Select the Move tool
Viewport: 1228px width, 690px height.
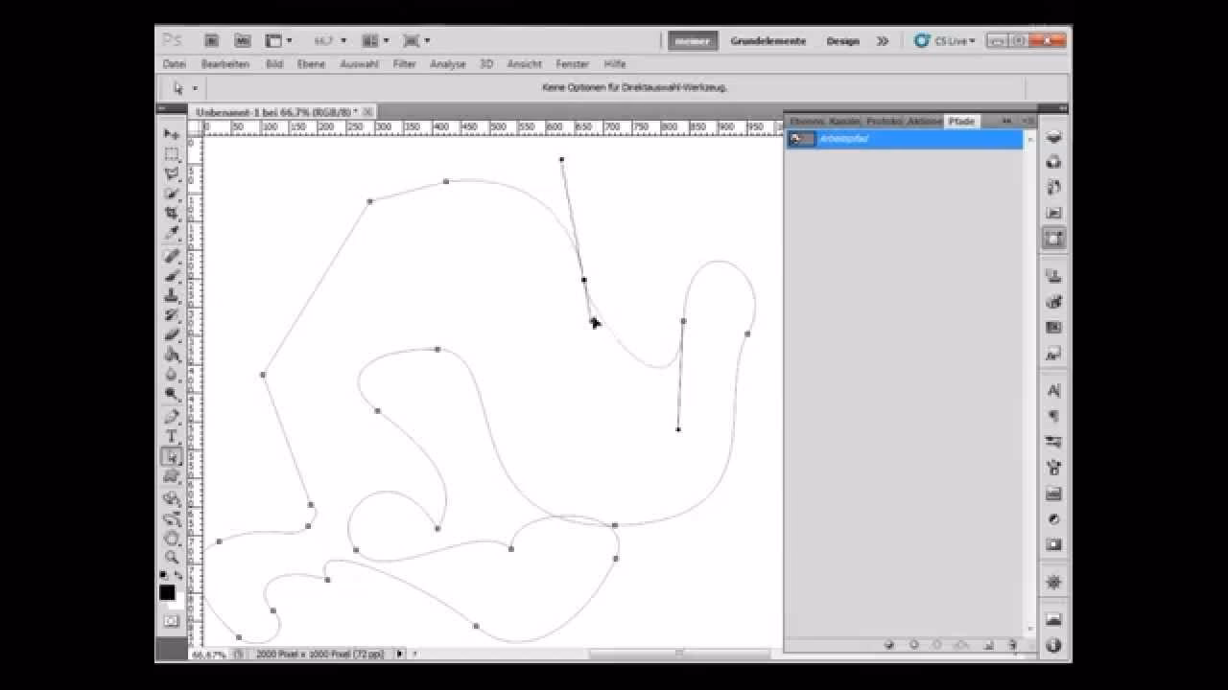172,134
